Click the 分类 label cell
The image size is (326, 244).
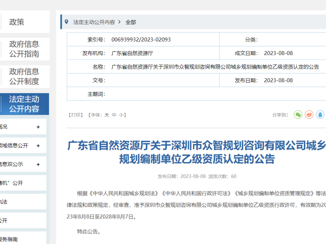251,39
